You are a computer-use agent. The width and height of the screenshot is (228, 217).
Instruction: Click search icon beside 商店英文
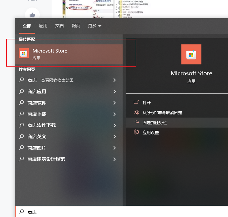tap(21, 136)
